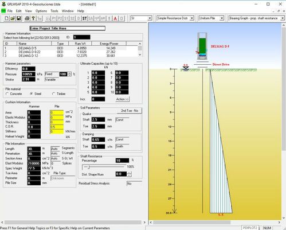Click the hammer ID input field

point(82,37)
